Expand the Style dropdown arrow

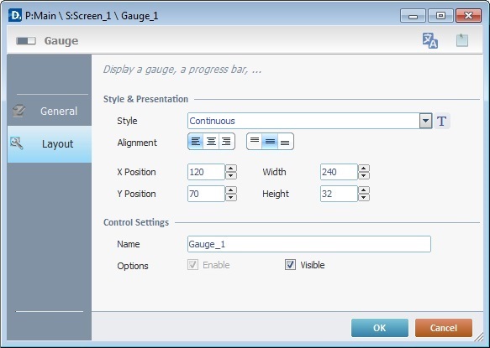click(425, 121)
